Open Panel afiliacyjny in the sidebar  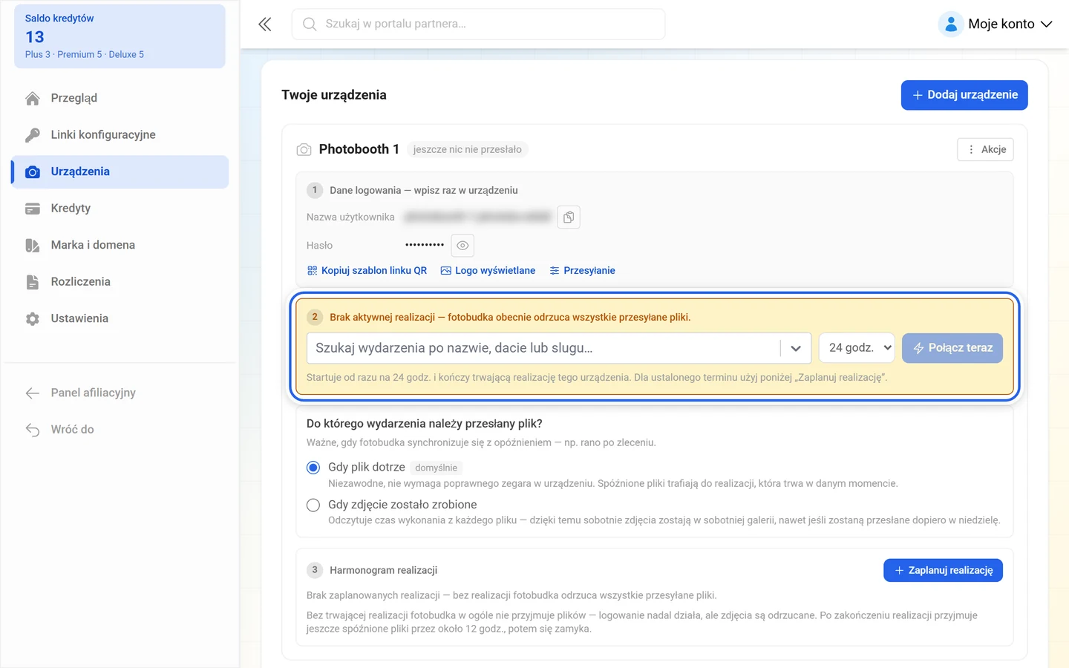(x=120, y=393)
